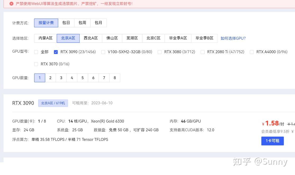This screenshot has height=175, width=295.
Task: Switch billing to 包月
Action: 98,23
